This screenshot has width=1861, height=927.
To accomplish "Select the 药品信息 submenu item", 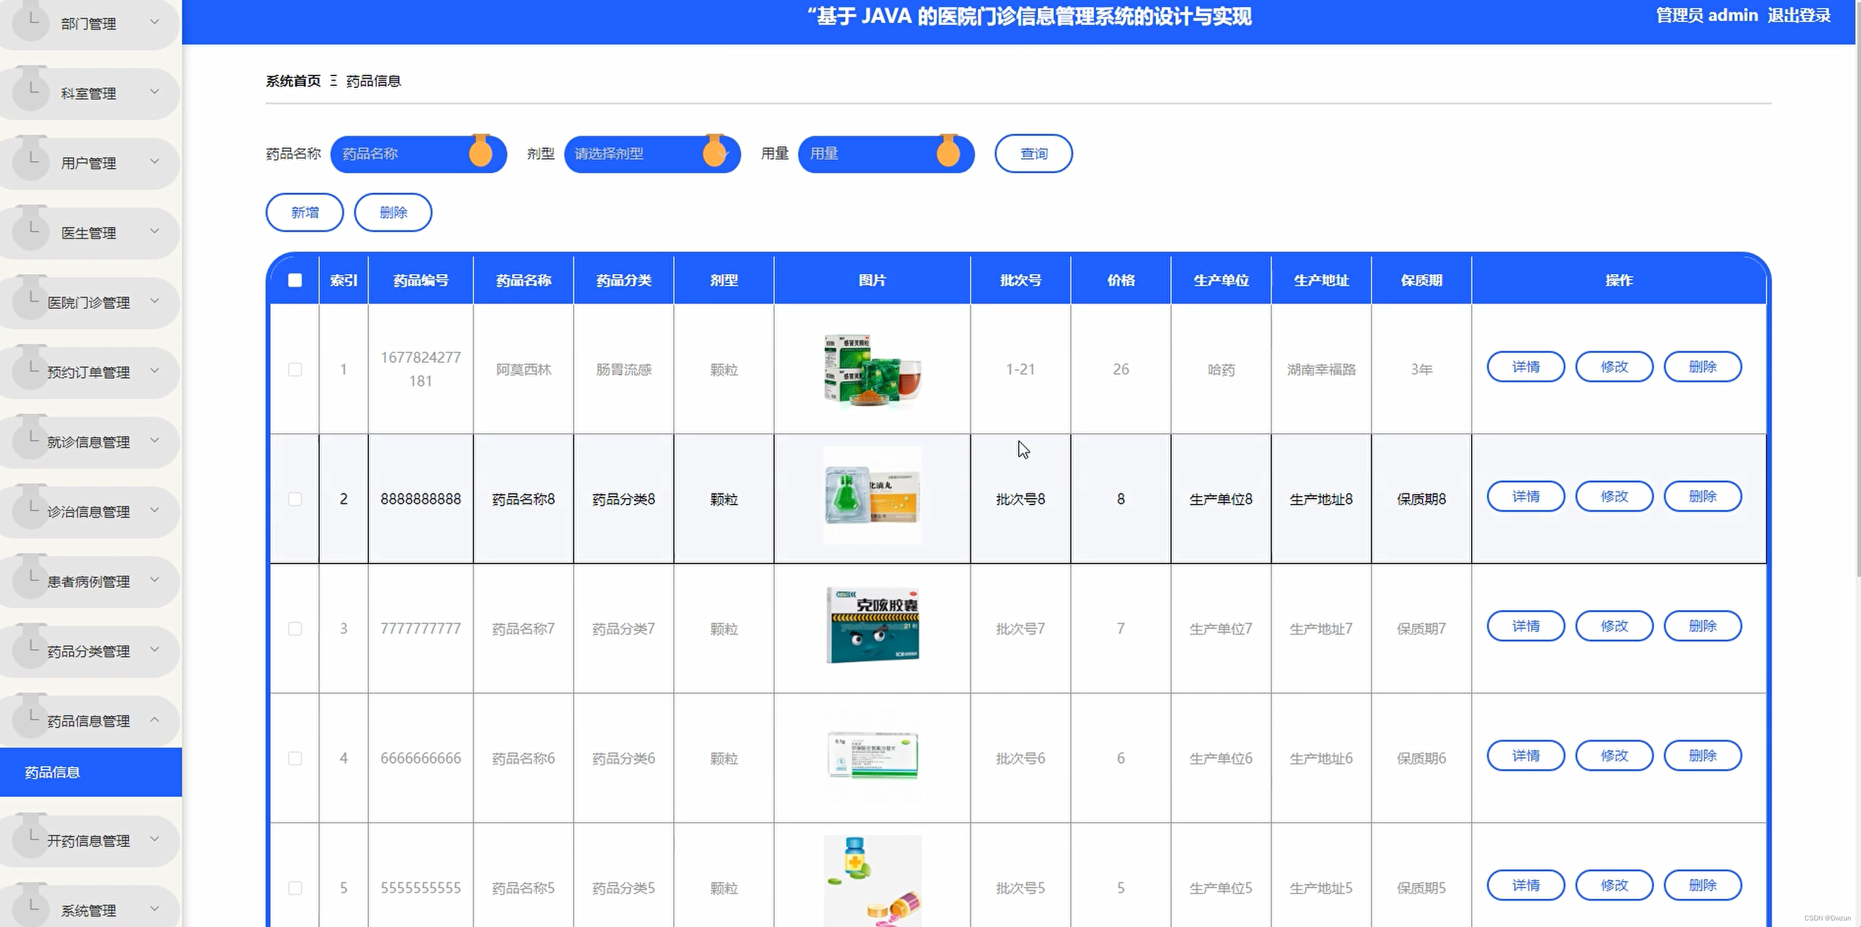I will tap(53, 773).
